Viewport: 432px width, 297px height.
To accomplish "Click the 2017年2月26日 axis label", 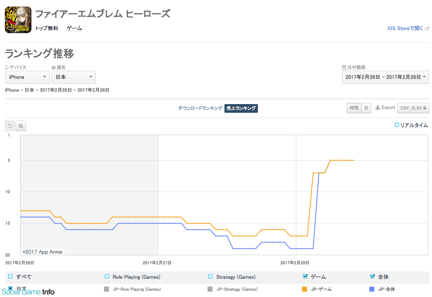I will pyautogui.click(x=19, y=263).
